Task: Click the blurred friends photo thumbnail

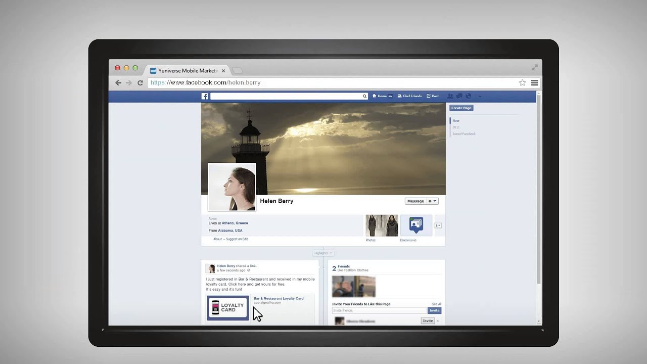Action: (354, 287)
